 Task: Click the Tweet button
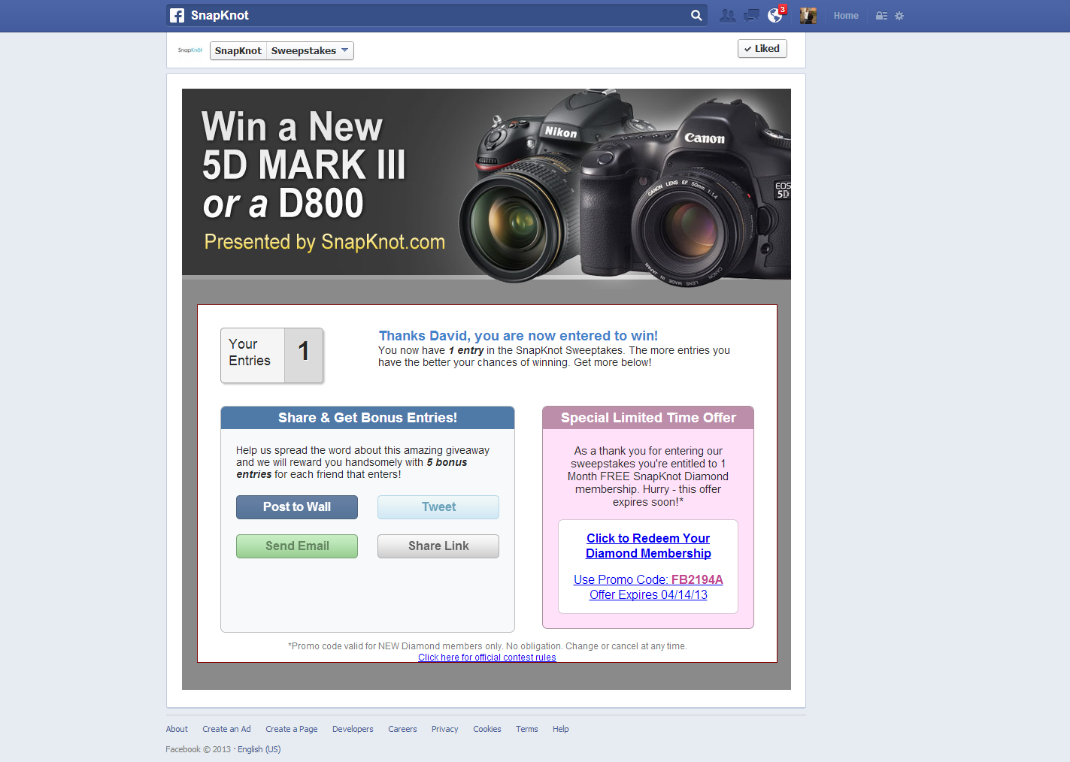click(x=438, y=507)
